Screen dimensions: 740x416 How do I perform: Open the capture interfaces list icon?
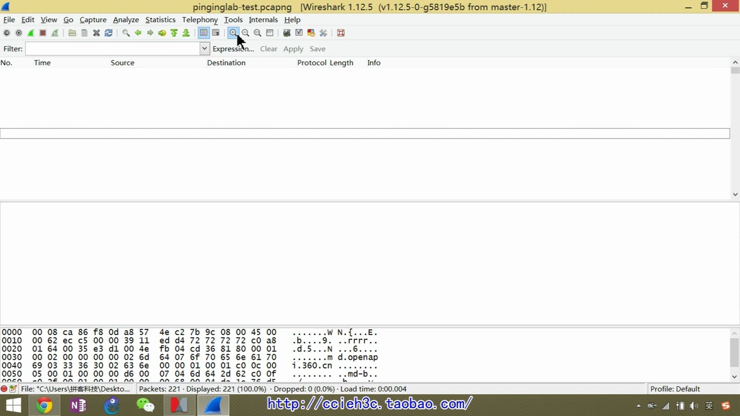click(6, 33)
